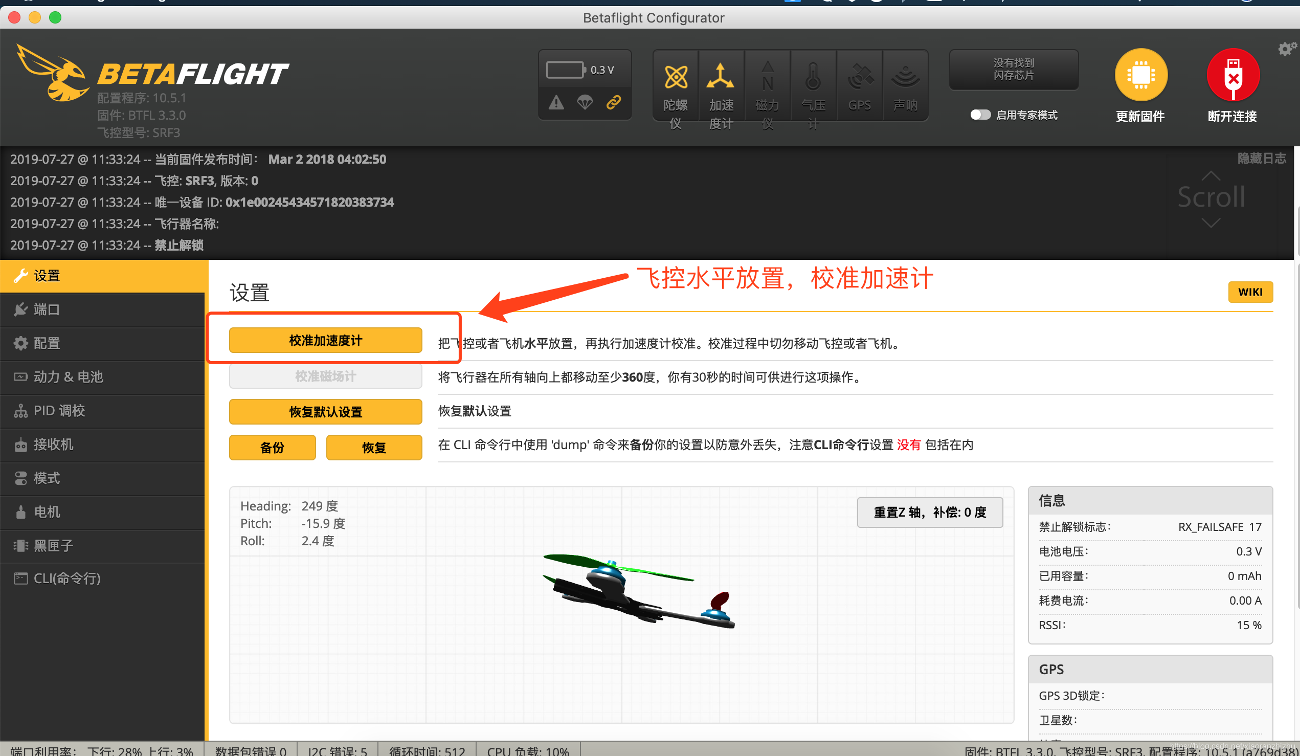This screenshot has width=1300, height=756.
Task: Click the RSSI 15 % value
Action: (1249, 626)
